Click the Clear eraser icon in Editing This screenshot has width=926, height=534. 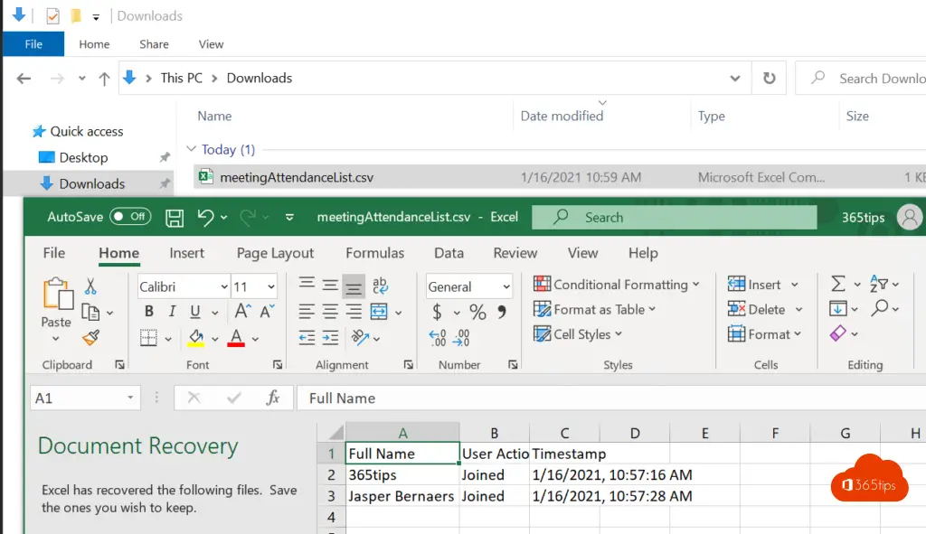837,333
